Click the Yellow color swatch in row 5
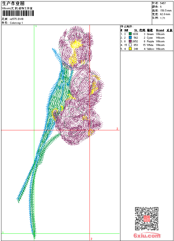This screenshot has width=174, height=241. pos(130,49)
